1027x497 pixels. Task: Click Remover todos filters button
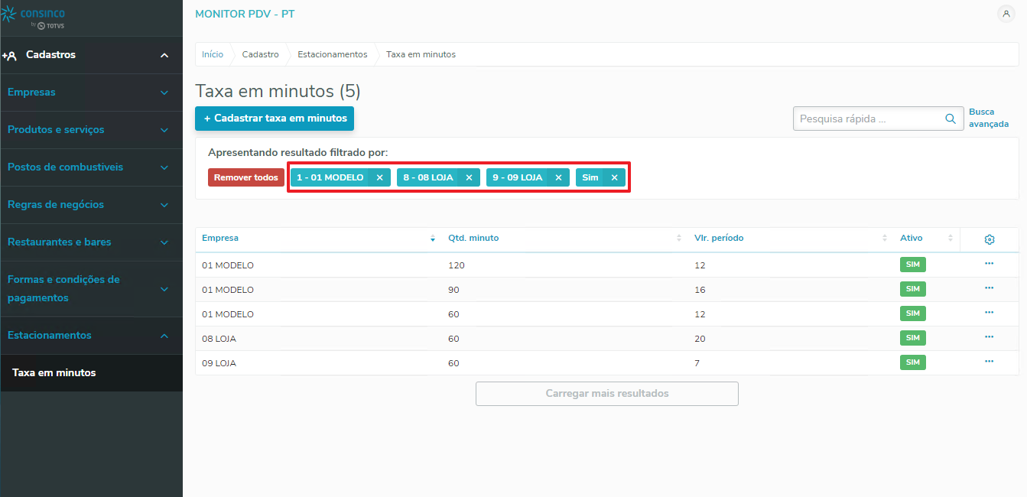[245, 177]
